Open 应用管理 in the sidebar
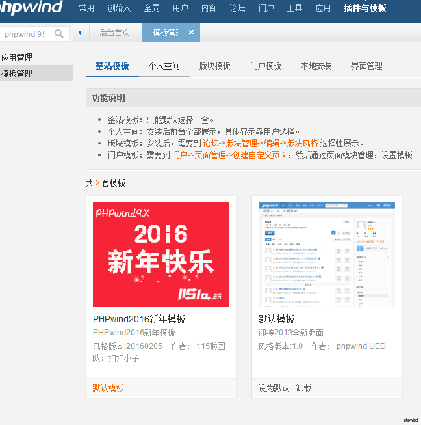The height and width of the screenshot is (425, 421). tap(17, 57)
